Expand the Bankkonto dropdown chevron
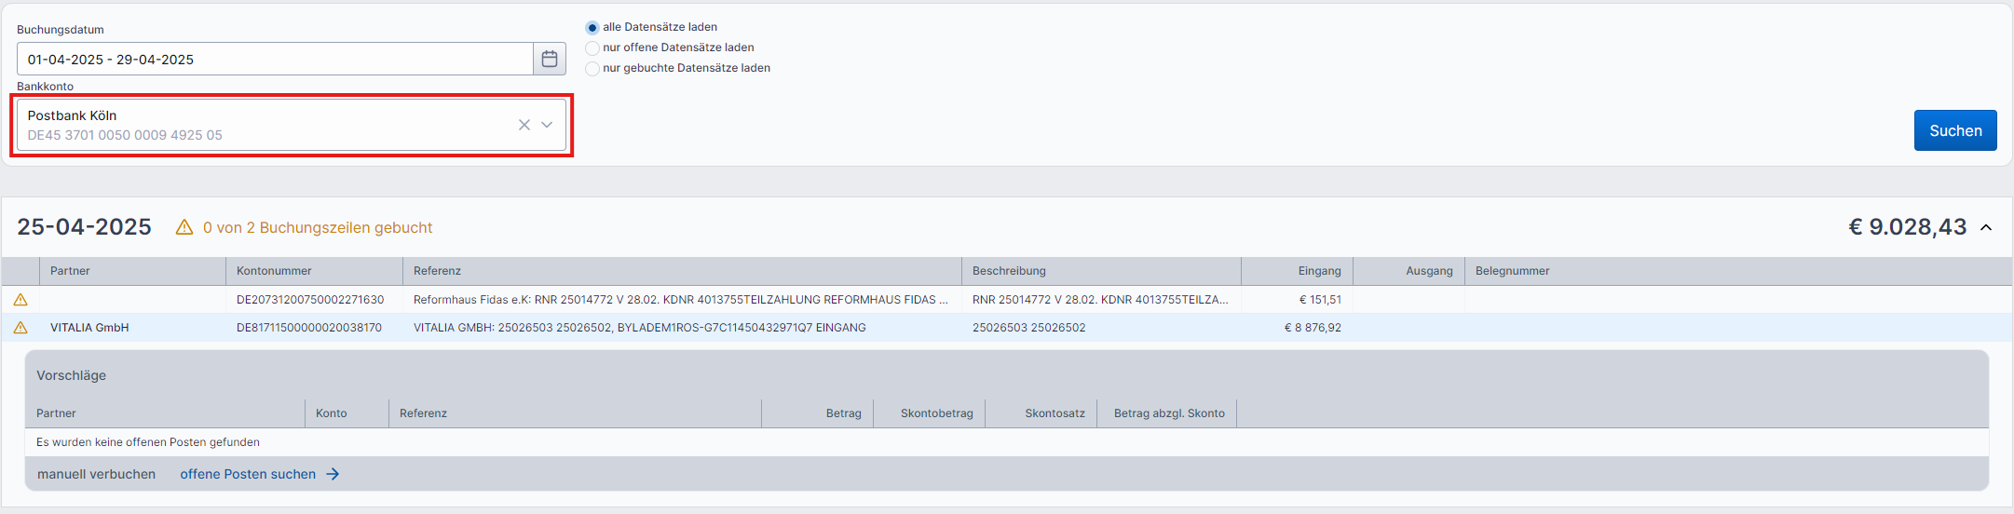Image resolution: width=2014 pixels, height=514 pixels. tap(547, 125)
